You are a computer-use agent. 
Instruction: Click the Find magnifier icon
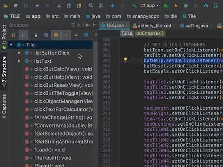click(91, 6)
